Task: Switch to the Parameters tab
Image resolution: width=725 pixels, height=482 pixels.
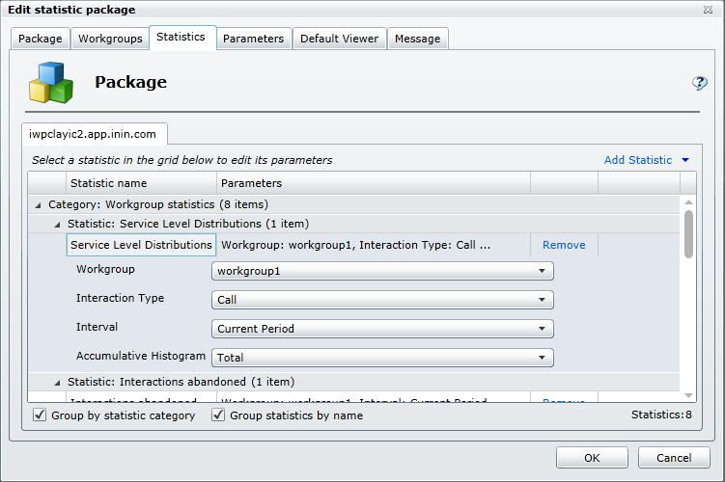Action: pyautogui.click(x=253, y=39)
